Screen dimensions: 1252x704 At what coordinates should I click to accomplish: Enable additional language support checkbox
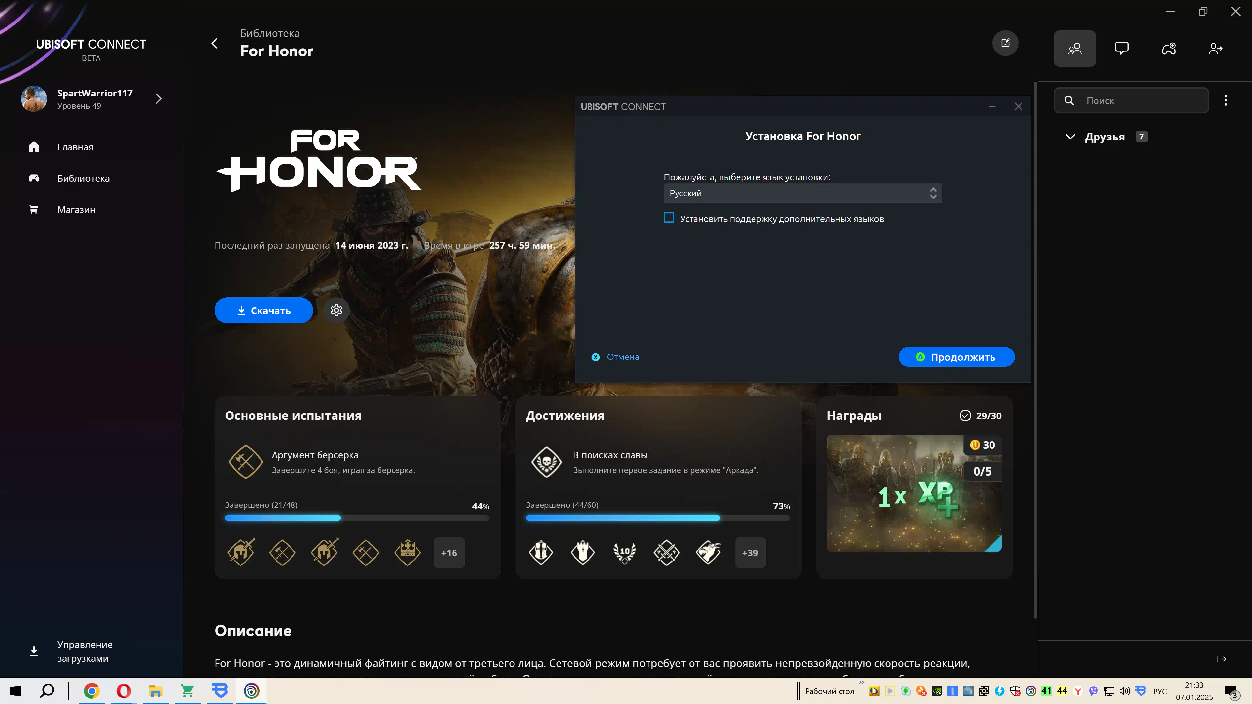point(669,218)
